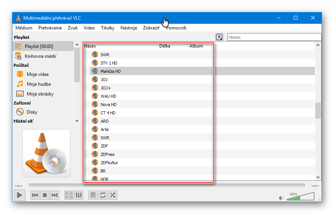
Task: Open extended settings equalizer icon
Action: pos(78,195)
